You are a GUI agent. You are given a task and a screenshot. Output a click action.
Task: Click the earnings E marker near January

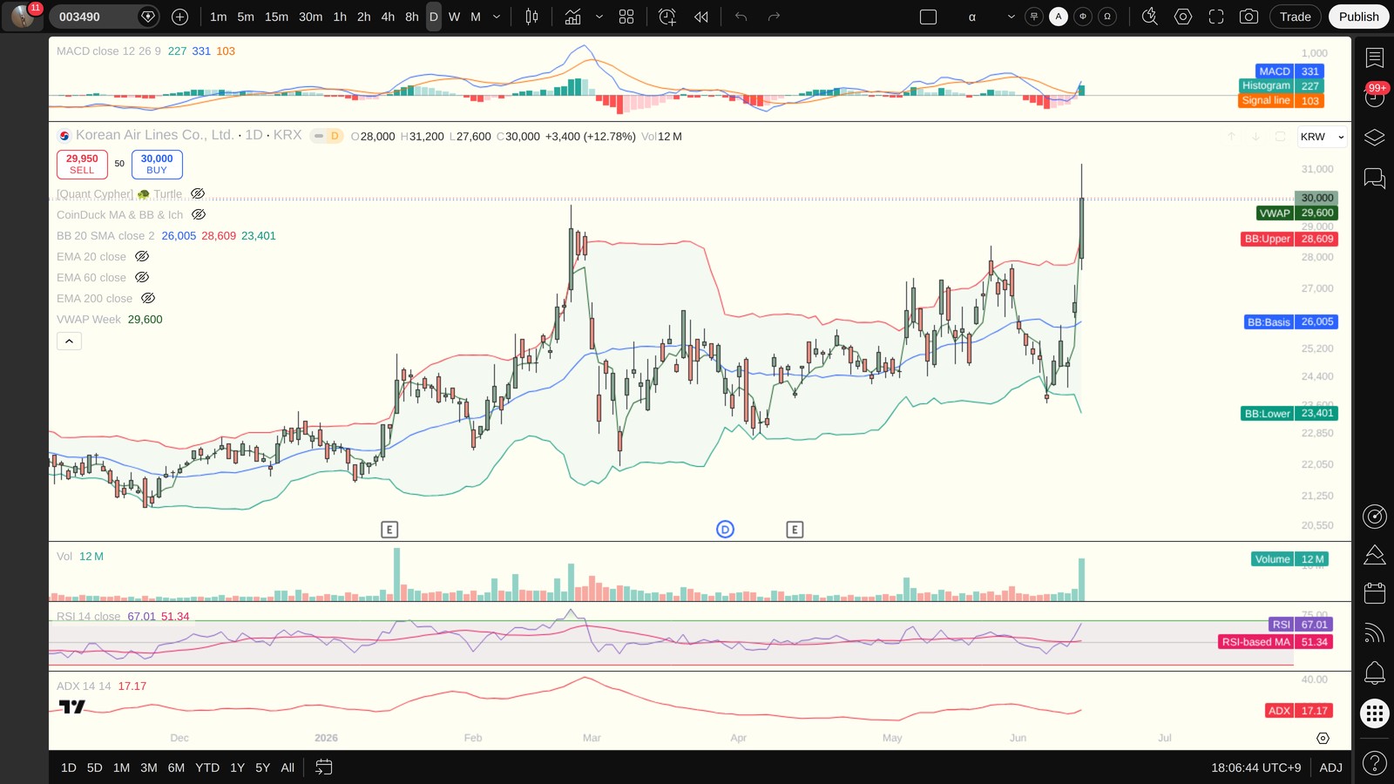389,530
